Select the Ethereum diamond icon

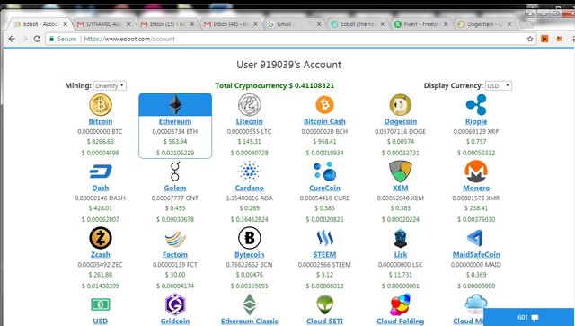[175, 105]
